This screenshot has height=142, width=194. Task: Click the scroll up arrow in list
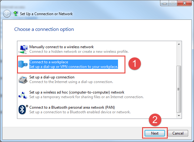click(179, 44)
